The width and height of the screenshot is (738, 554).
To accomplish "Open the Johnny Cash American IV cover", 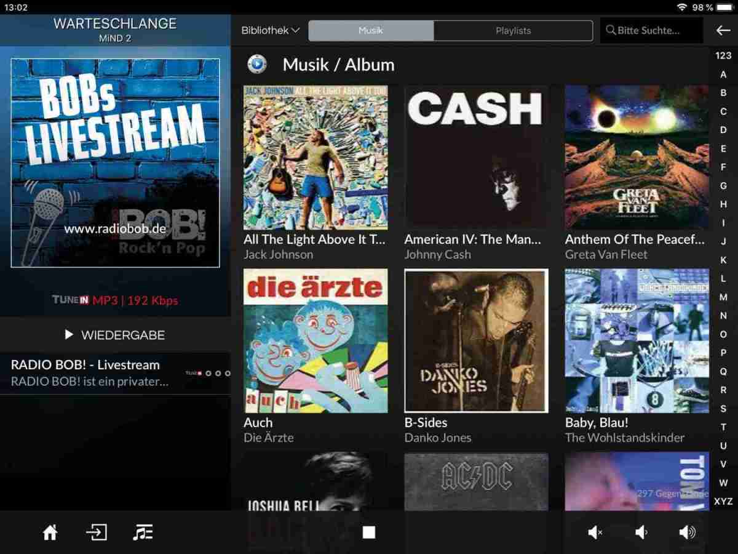I will (x=476, y=157).
